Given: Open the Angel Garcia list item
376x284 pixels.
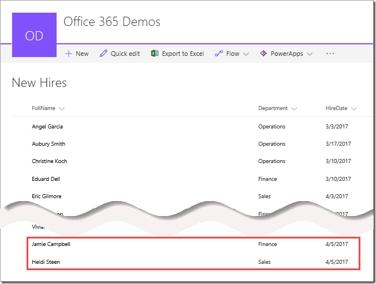Looking at the screenshot, I should pos(47,127).
